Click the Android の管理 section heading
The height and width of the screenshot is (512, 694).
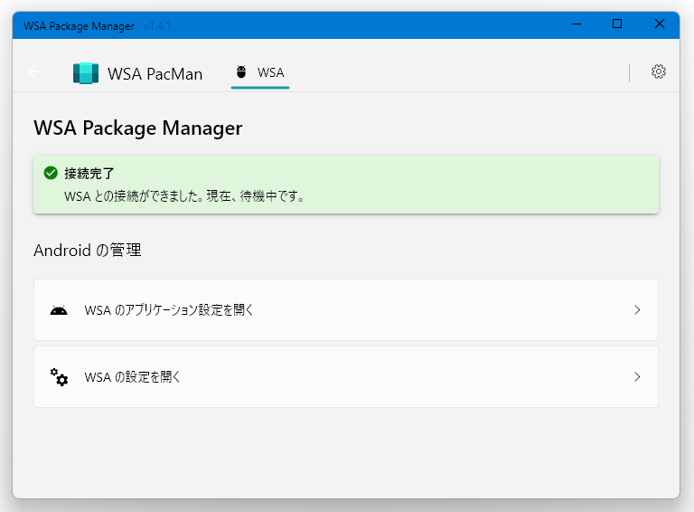(x=88, y=251)
